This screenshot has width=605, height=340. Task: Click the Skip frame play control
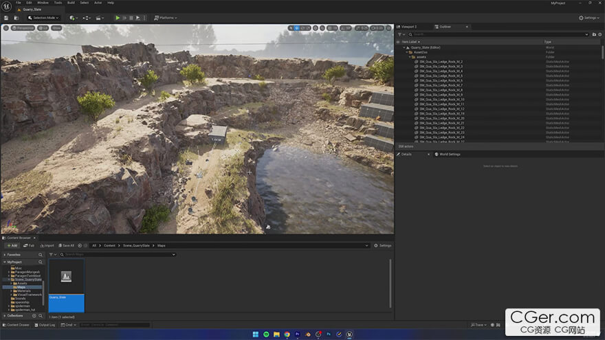tap(124, 18)
